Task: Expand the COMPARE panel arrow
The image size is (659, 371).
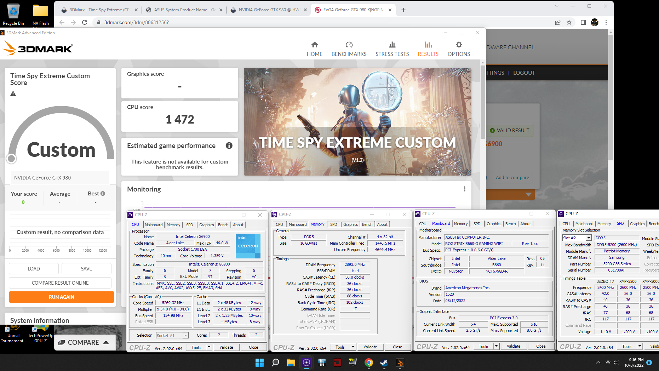Action: (106, 342)
